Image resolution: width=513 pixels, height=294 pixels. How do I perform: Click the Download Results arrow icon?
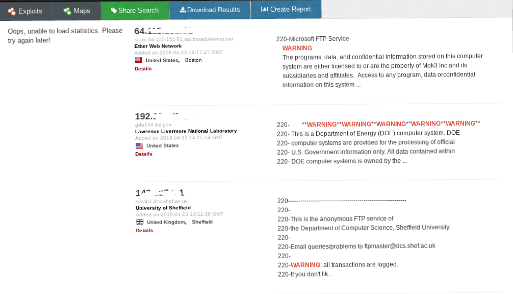183,10
